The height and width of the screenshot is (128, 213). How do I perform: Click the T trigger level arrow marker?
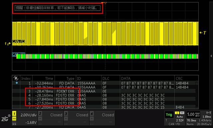(x=203, y=33)
